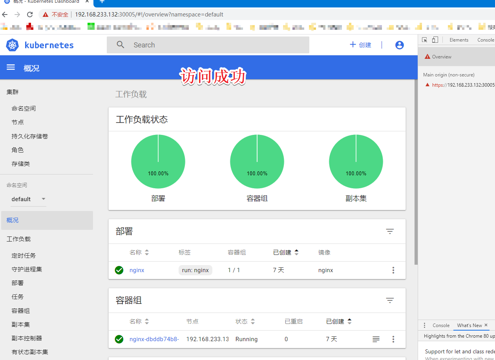Switch to DevTools Console tab at top
Screen dimensions: 495x360
point(486,40)
